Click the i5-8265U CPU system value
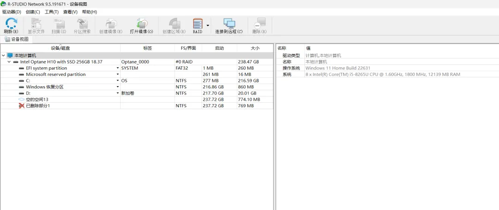499x210 pixels. [x=383, y=75]
